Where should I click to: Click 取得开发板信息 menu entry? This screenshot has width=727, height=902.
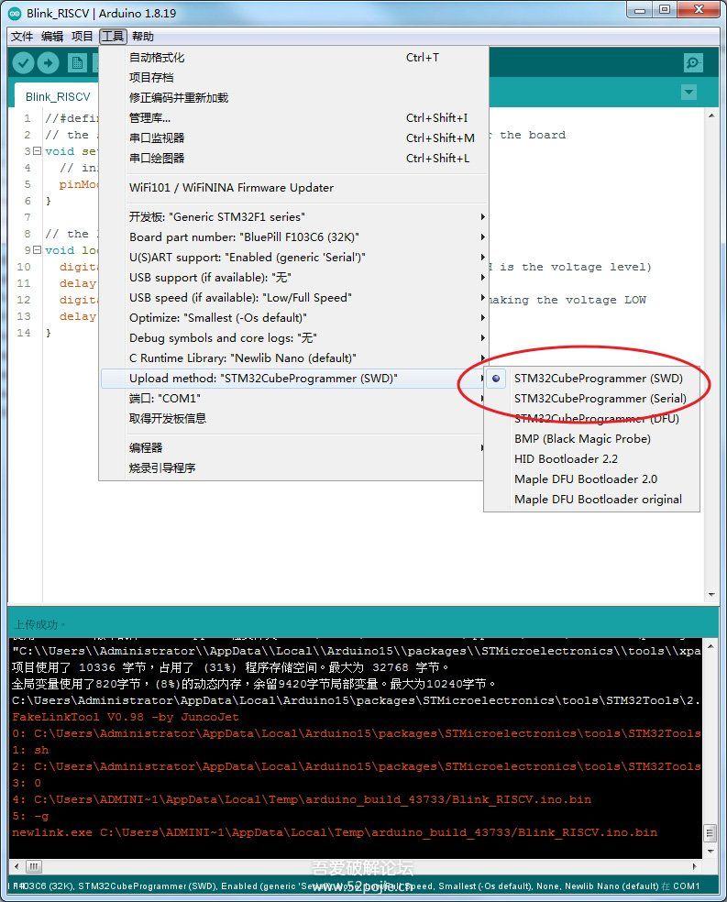click(293, 419)
